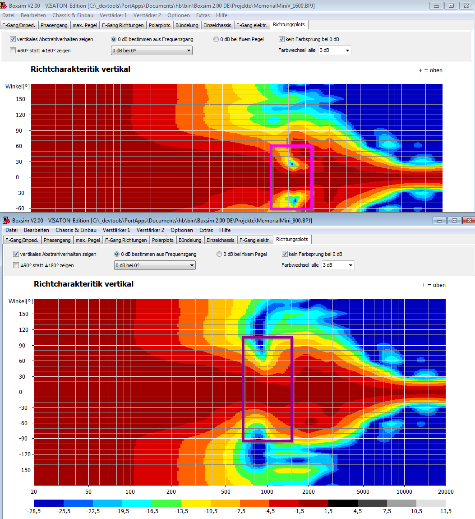Uncheck 'kein Farbsprung bei 0 dB' in lower window
This screenshot has height=519, width=475.
285,254
